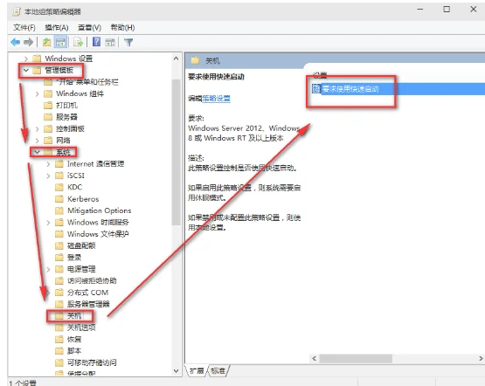The height and width of the screenshot is (386, 485).
Task: Click the action pane toggle icon
Action: (x=110, y=42)
